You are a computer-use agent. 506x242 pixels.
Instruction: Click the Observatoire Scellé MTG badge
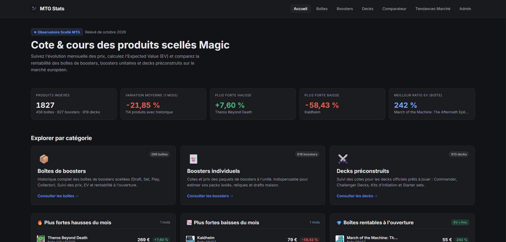pos(57,32)
